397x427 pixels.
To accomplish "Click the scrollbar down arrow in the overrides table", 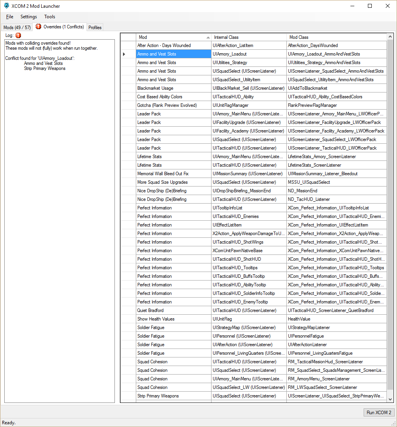I will 390,399.
